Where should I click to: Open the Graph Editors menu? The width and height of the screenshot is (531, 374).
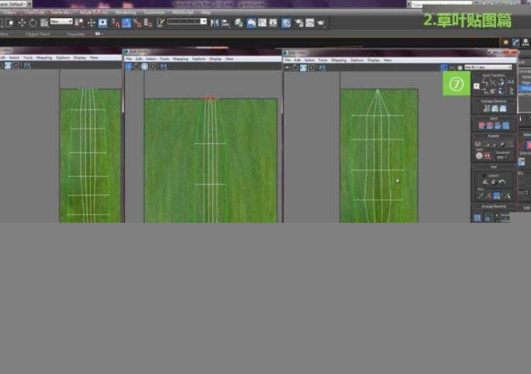pos(93,12)
